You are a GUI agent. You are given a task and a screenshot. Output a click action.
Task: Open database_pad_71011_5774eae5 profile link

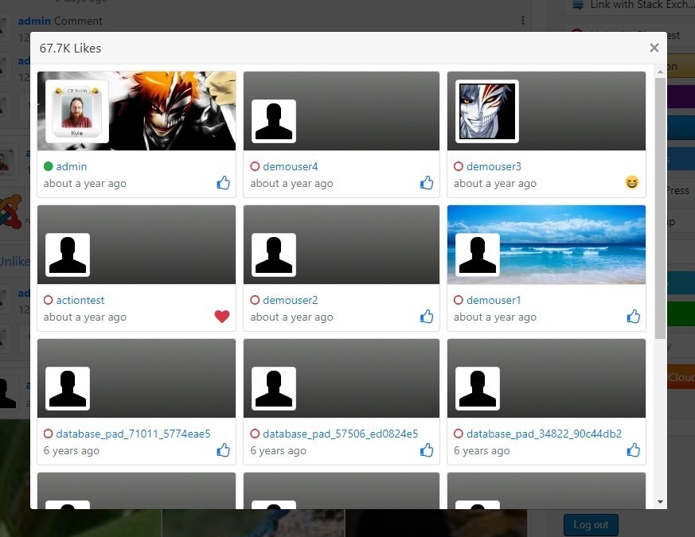[134, 434]
